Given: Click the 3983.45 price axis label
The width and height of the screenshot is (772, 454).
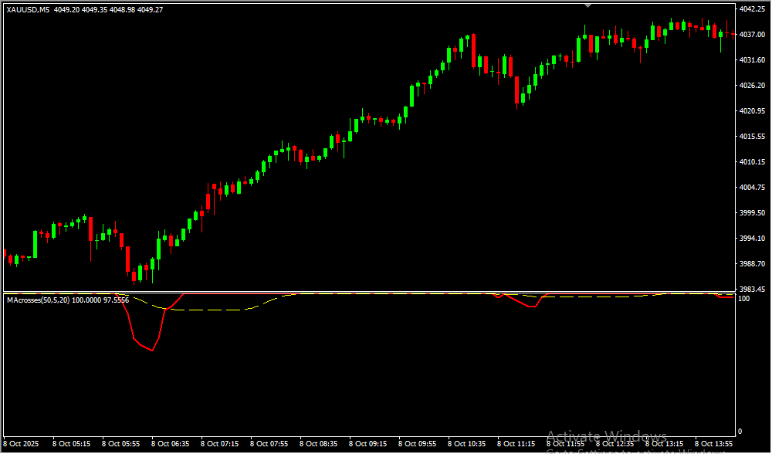Looking at the screenshot, I should pyautogui.click(x=751, y=290).
